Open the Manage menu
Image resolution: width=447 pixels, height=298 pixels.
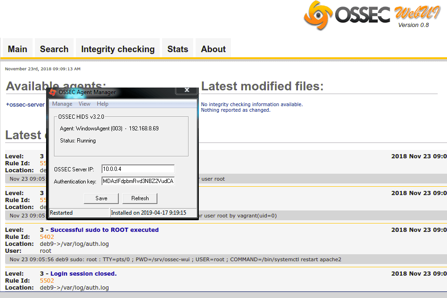tap(62, 104)
